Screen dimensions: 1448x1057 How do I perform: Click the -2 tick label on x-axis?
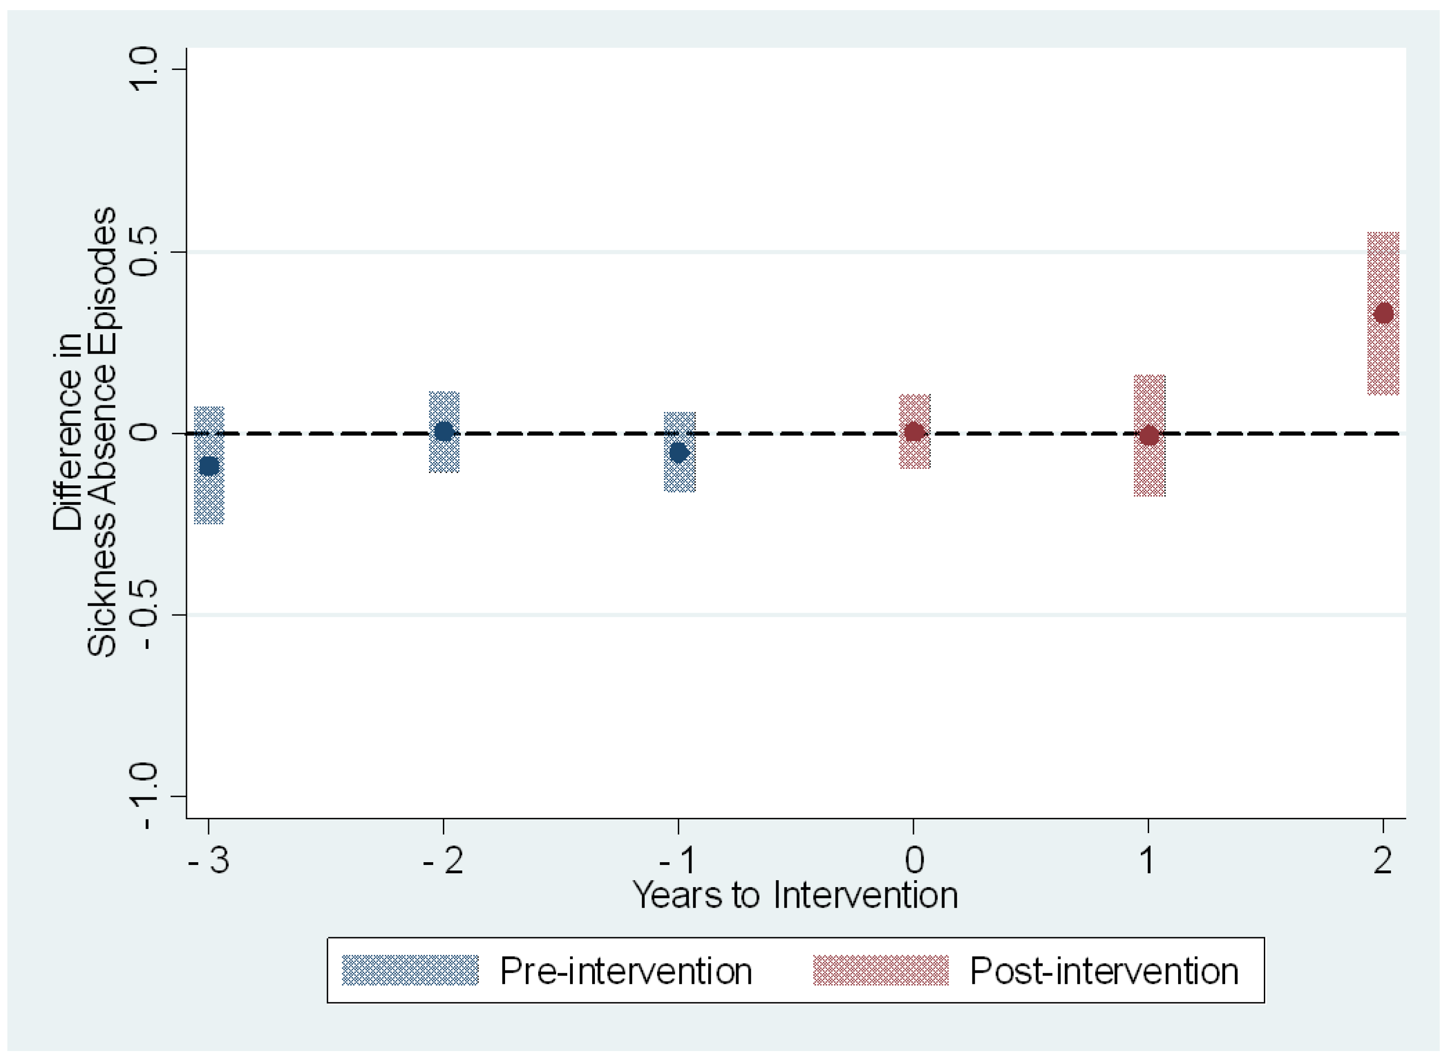click(444, 860)
